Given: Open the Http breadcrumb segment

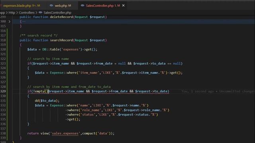Looking at the screenshot, I should pyautogui.click(x=12, y=13).
